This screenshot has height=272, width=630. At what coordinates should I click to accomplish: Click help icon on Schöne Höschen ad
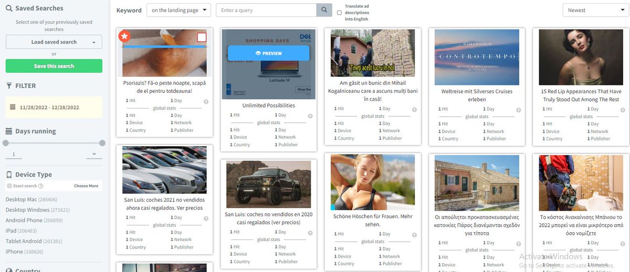[x=414, y=235]
